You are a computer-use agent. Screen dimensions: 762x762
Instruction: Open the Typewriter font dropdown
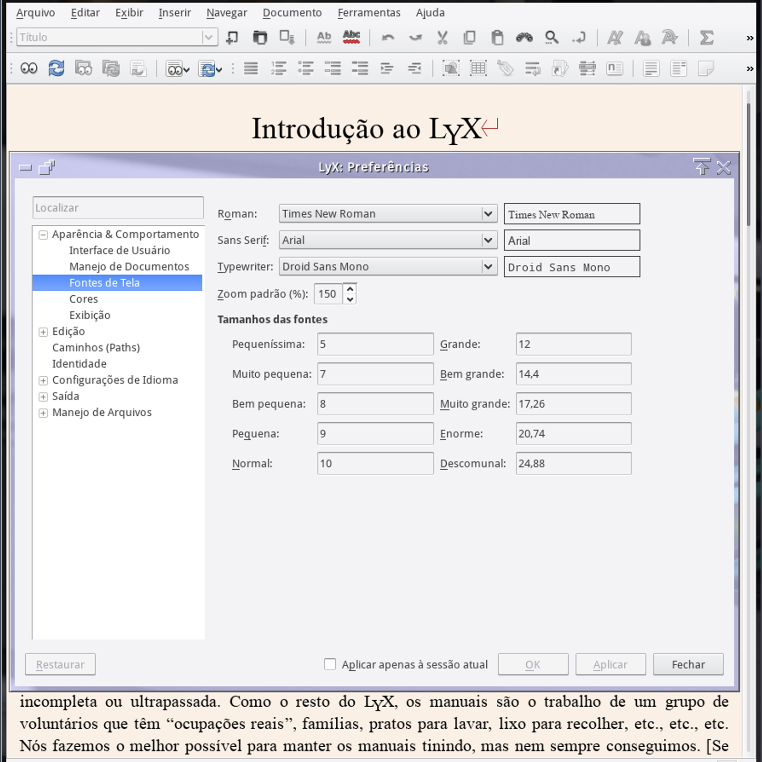[x=488, y=267]
